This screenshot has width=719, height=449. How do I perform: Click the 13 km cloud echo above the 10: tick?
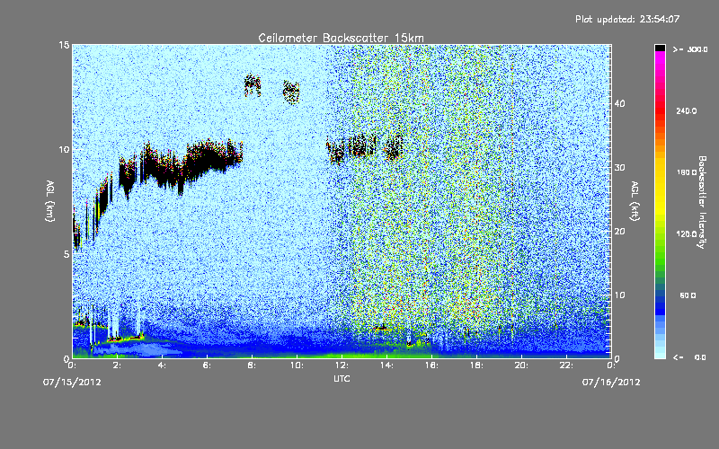291,92
